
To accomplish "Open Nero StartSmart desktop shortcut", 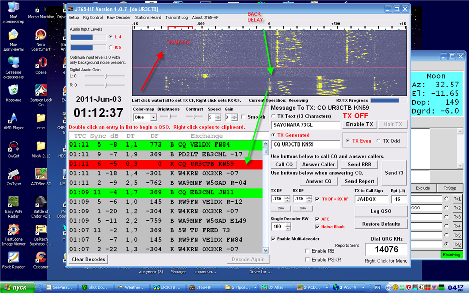I will [41, 35].
